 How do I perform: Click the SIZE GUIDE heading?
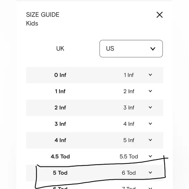coord(43,15)
